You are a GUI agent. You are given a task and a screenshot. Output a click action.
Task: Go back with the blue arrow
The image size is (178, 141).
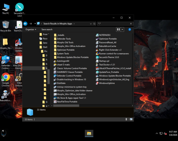(x=25, y=24)
